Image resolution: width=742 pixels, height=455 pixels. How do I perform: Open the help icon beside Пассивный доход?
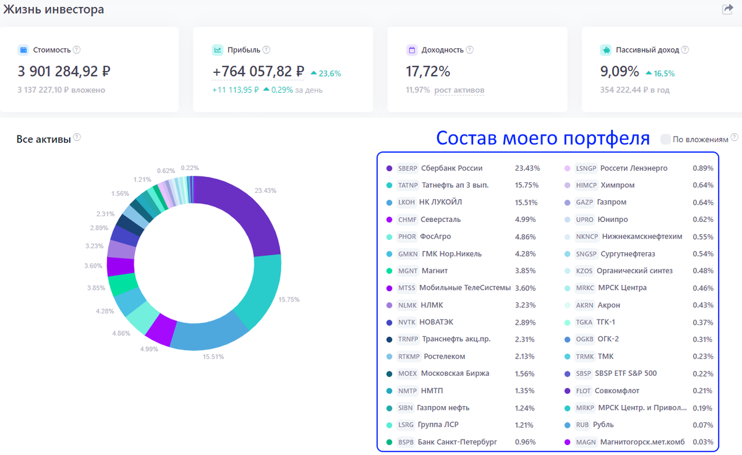[x=685, y=50]
